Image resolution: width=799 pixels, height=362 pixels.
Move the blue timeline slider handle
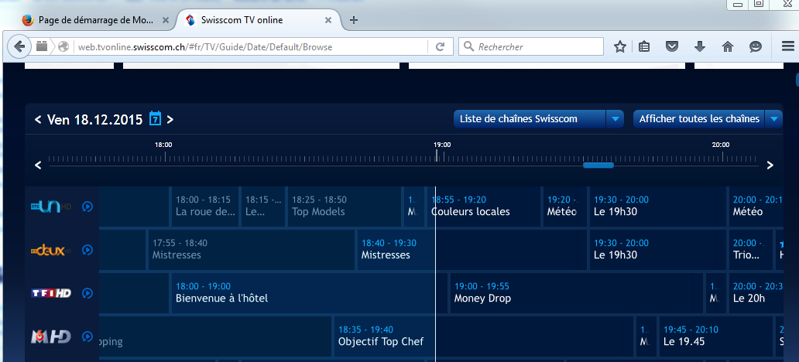[598, 165]
